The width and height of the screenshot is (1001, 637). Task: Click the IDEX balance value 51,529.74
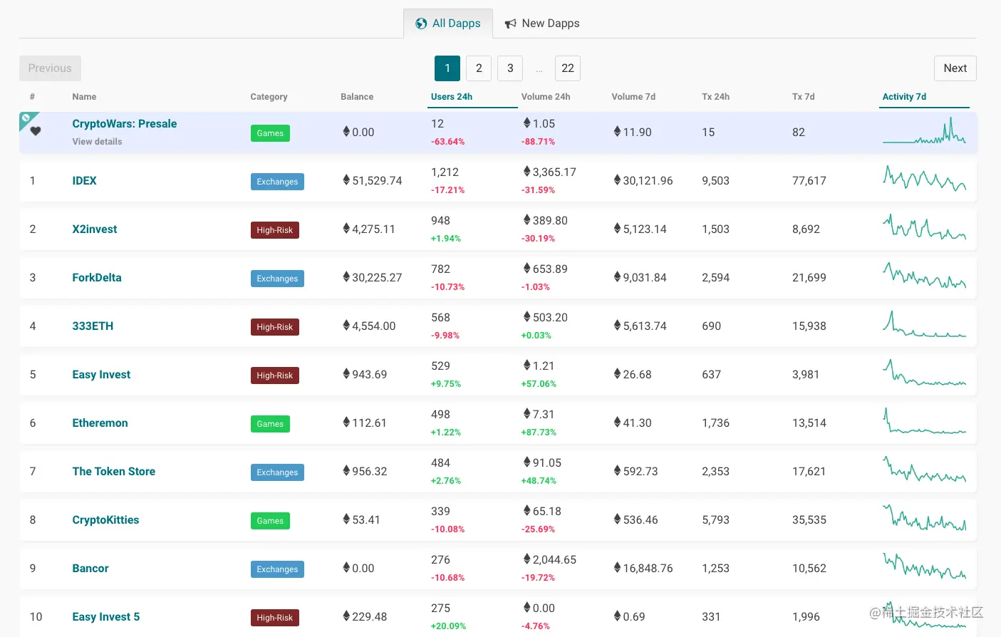pos(373,181)
